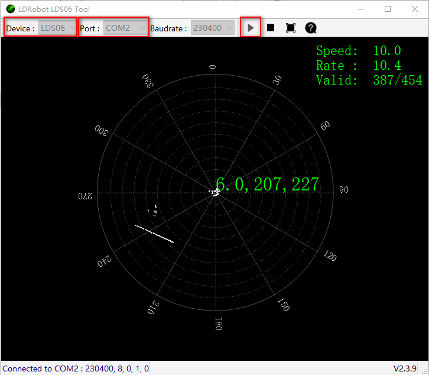Click the Device label text

[20, 28]
